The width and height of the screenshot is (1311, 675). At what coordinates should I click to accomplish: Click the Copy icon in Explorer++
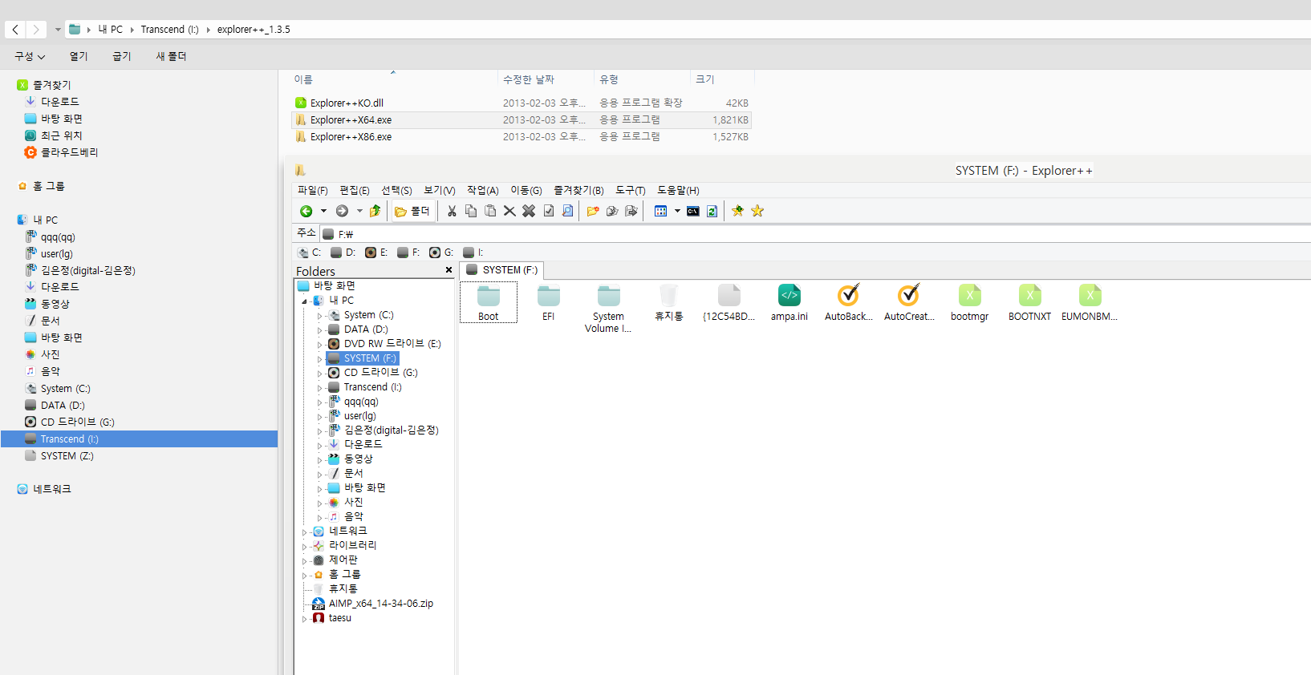pos(471,211)
